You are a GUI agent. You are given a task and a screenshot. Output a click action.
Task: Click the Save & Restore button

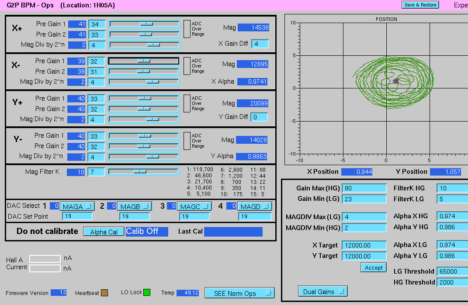[420, 5]
